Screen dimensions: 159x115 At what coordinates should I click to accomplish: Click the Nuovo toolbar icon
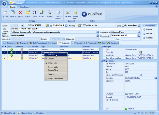(x=5, y=12)
